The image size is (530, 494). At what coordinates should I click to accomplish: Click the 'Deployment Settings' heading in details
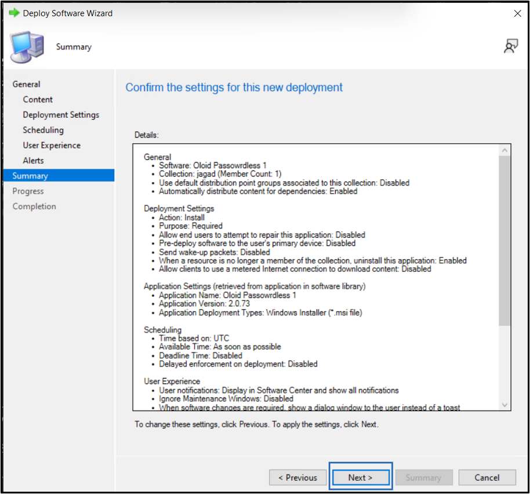point(179,209)
